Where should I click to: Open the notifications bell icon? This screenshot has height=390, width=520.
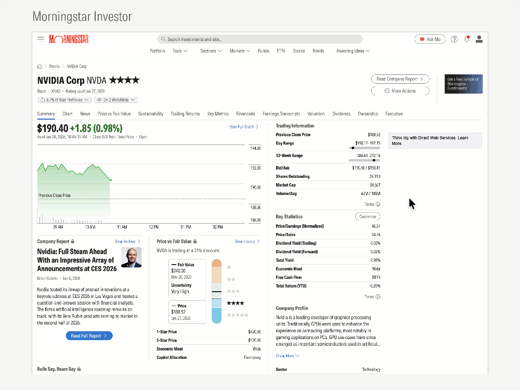(x=467, y=39)
